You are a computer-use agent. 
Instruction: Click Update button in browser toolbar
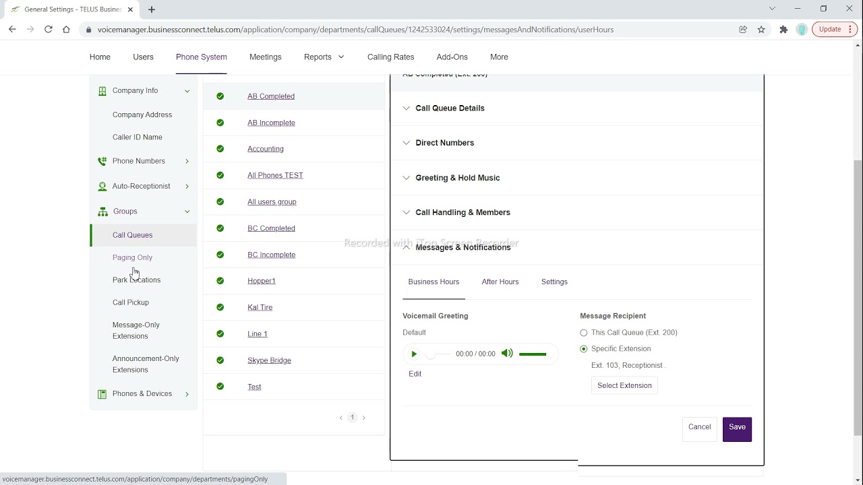pyautogui.click(x=835, y=30)
